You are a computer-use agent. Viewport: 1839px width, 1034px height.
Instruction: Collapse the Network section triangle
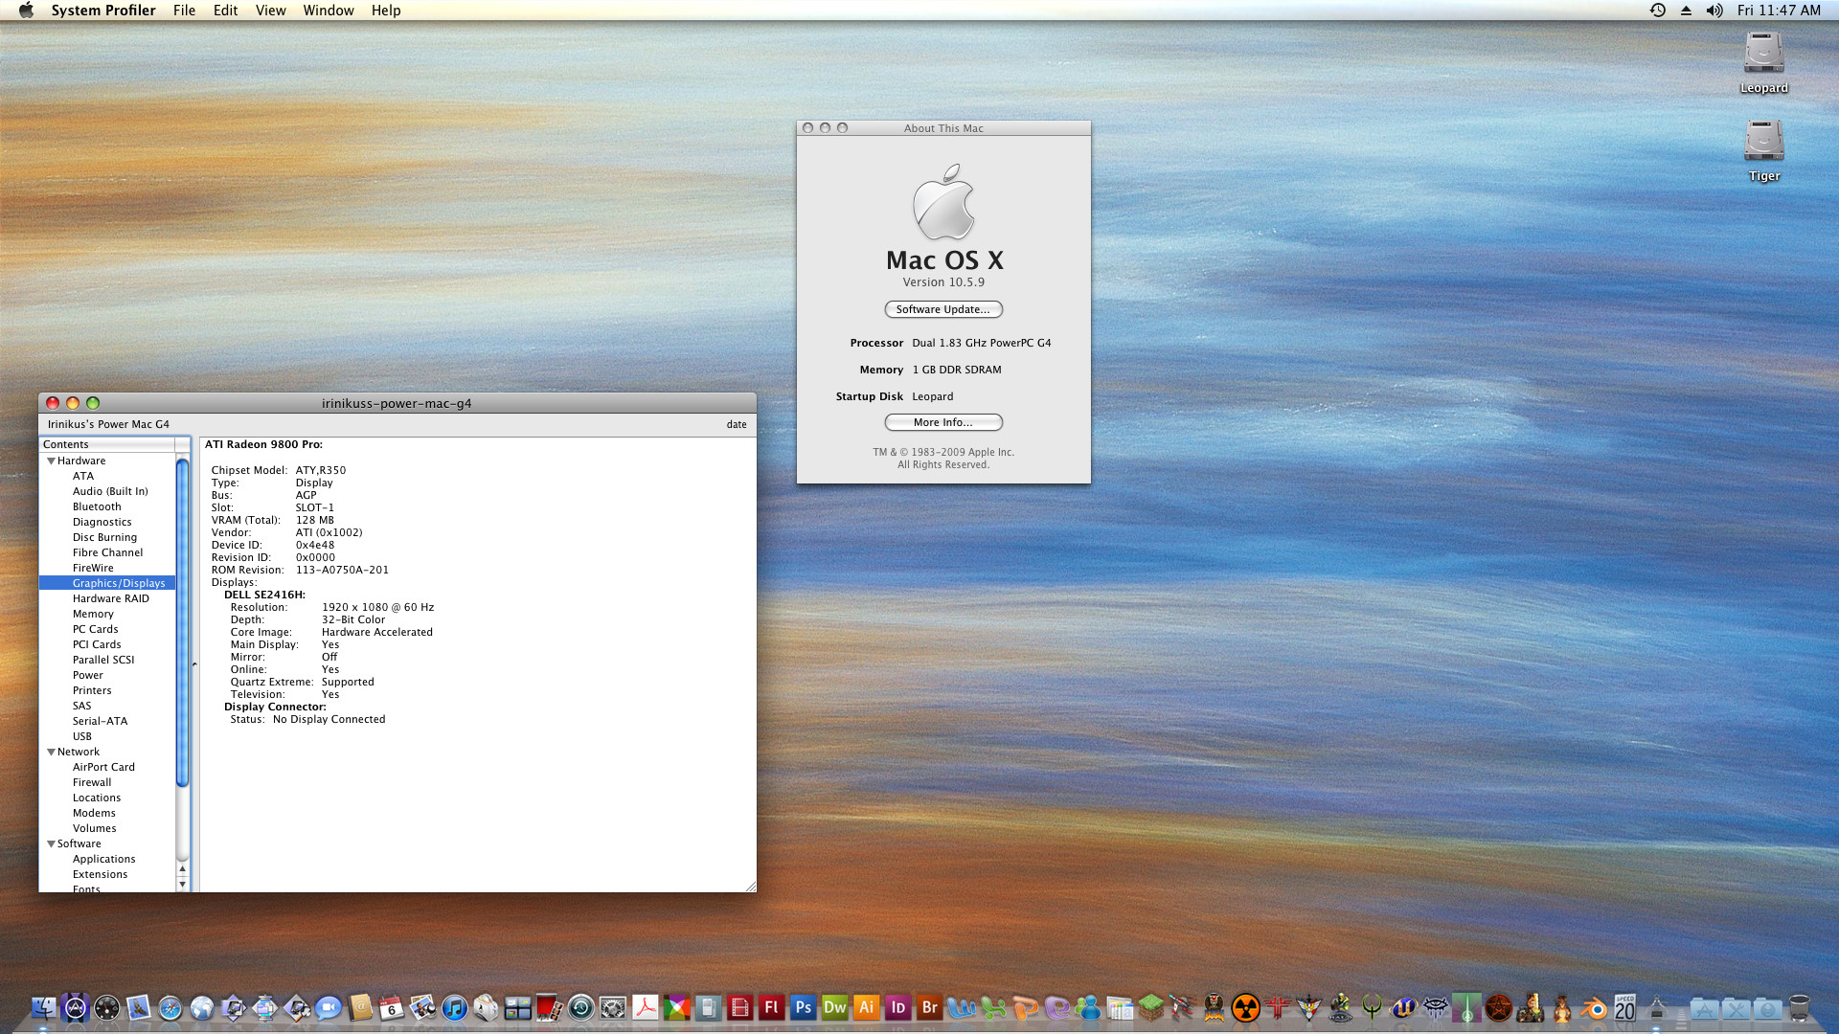(x=51, y=753)
